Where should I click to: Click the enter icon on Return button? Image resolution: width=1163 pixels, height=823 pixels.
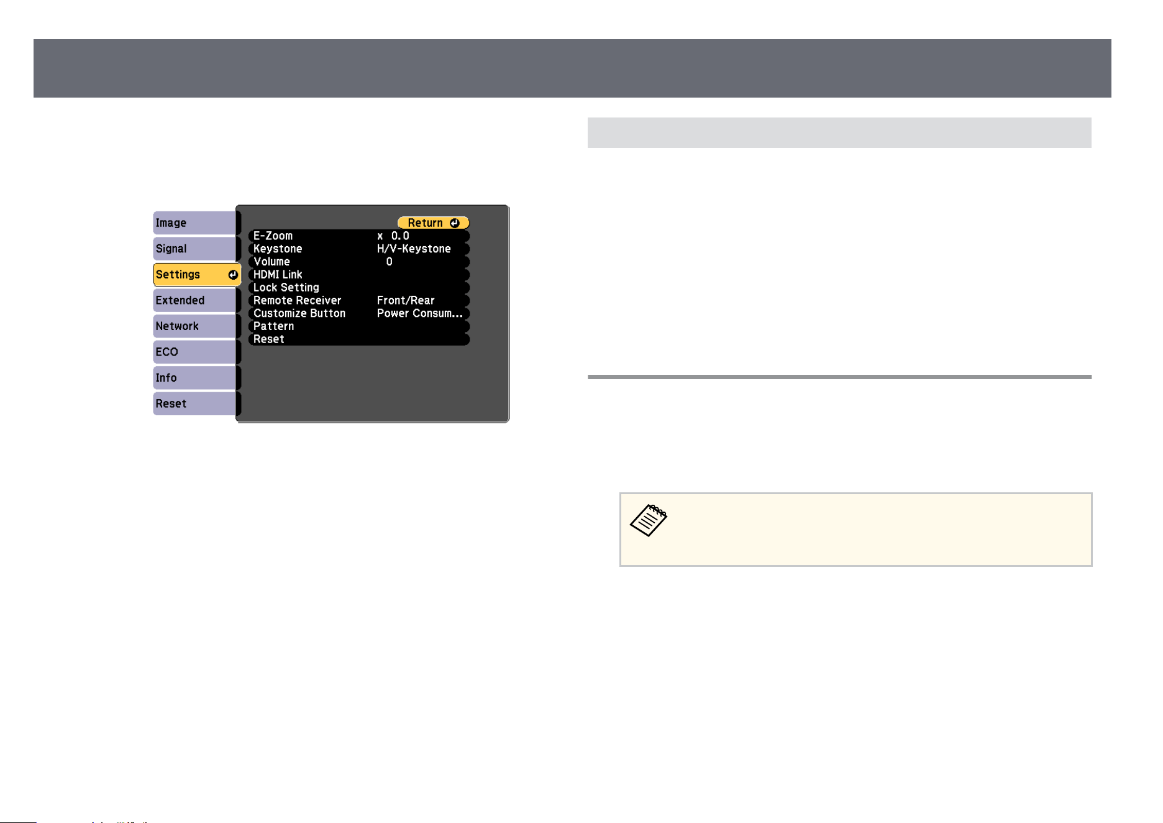[x=455, y=223]
